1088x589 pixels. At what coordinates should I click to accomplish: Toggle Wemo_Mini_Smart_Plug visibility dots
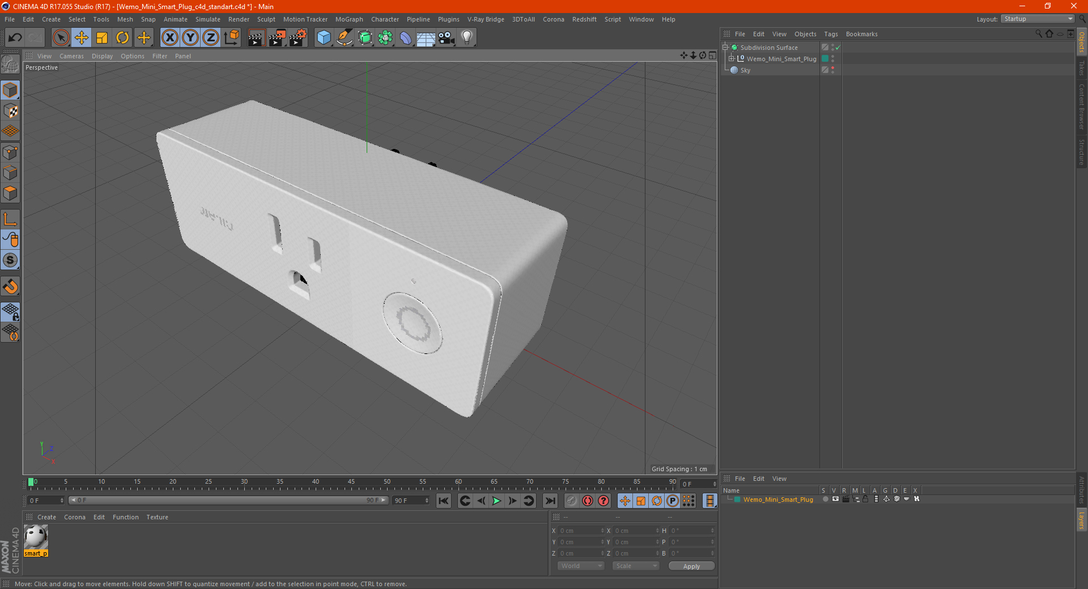pos(832,59)
